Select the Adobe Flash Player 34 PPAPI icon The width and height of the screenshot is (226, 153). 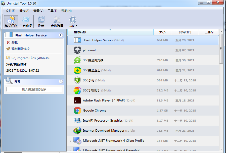click(77, 100)
